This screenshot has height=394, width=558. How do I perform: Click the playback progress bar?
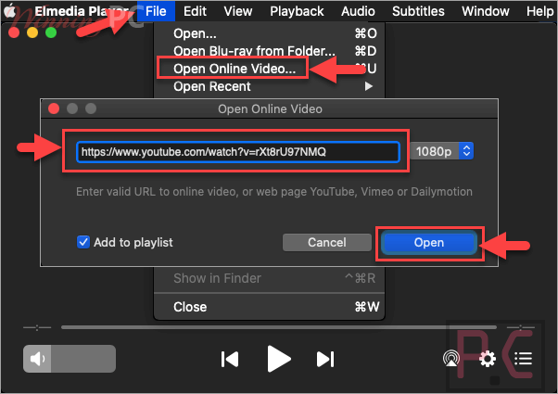coord(279,326)
